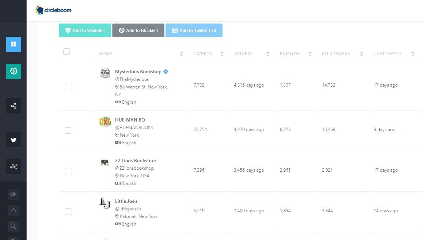Click the Circleboom logo

pyautogui.click(x=54, y=10)
